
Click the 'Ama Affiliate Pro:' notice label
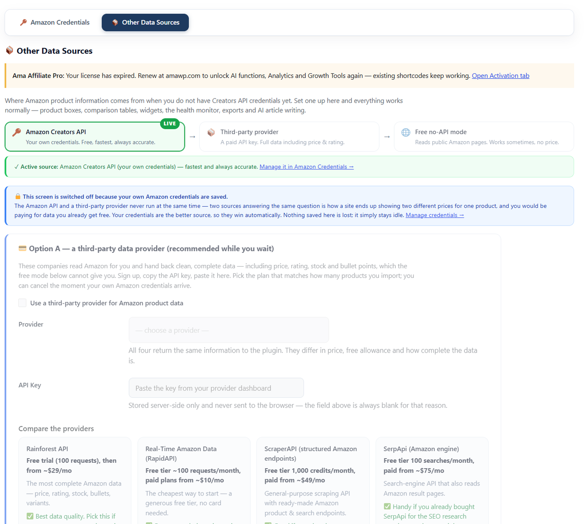pos(38,75)
